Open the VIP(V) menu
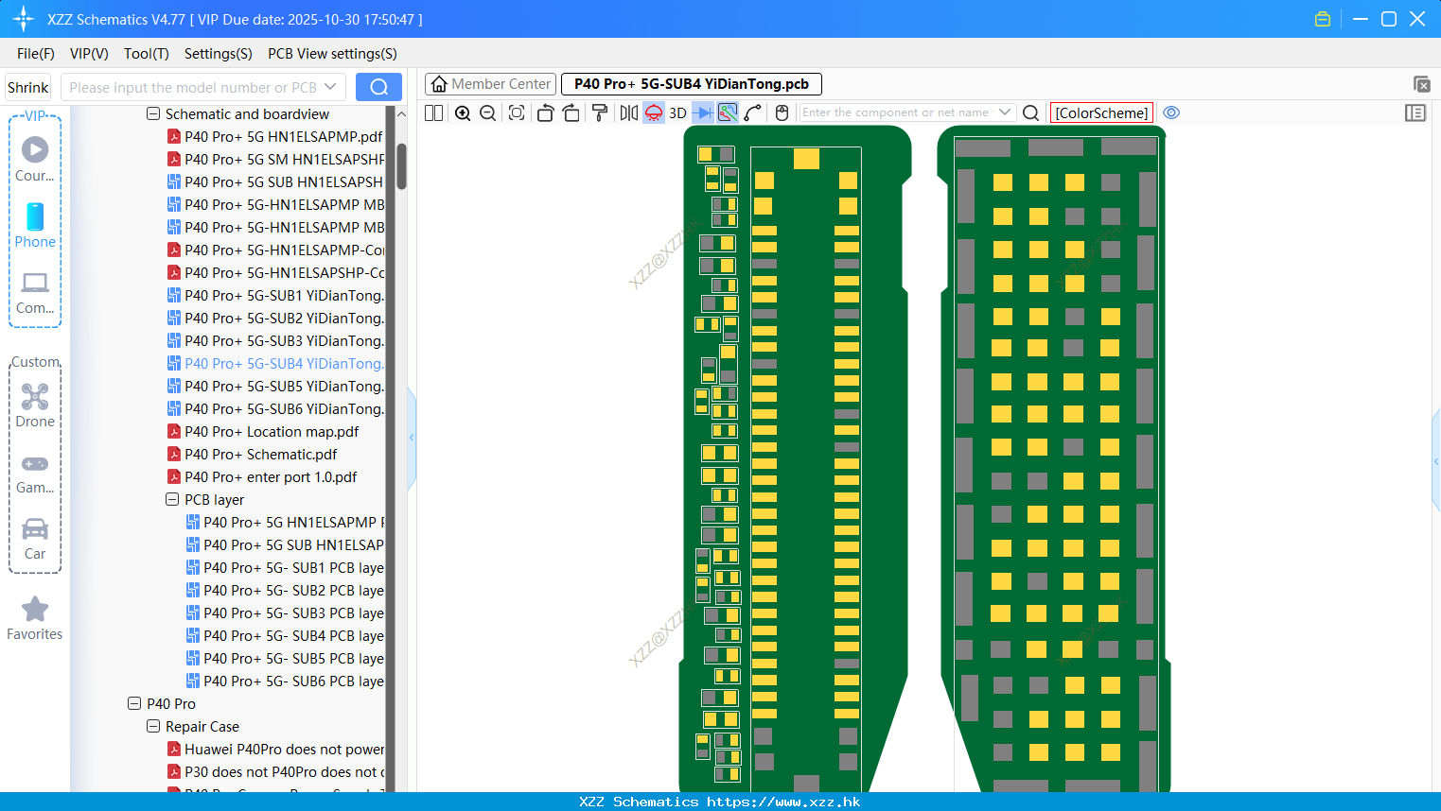This screenshot has width=1441, height=811. (89, 54)
